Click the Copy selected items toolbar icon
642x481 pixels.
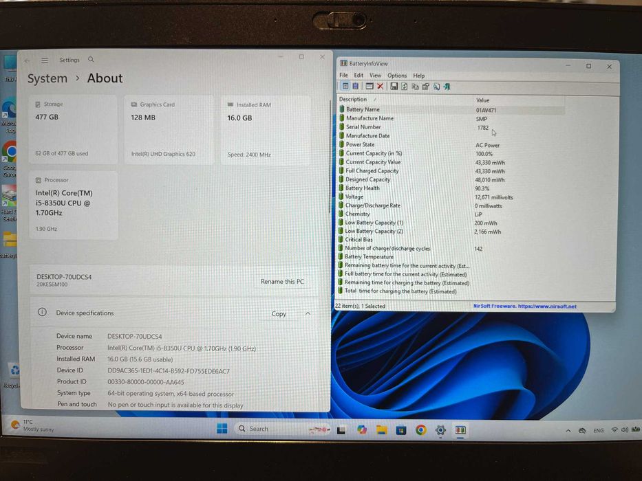point(415,87)
